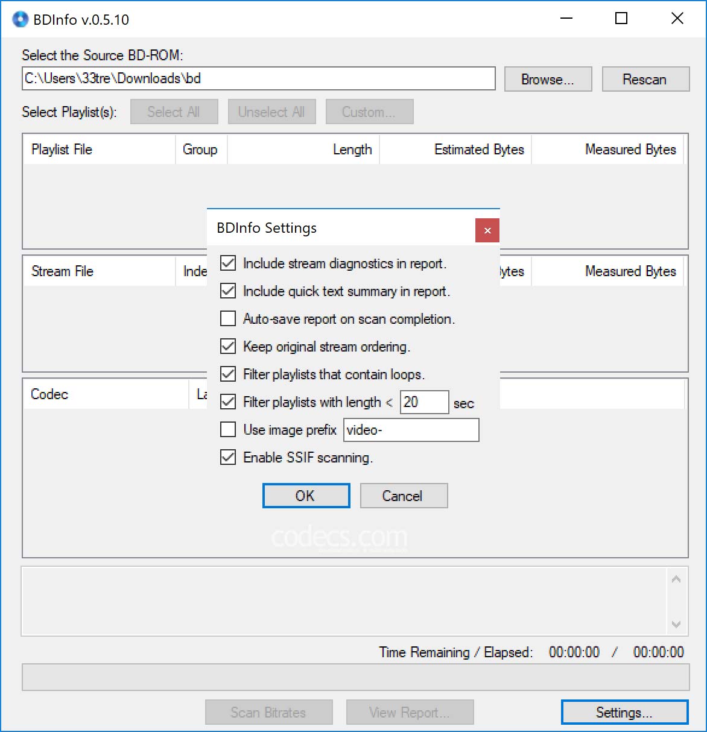Minimize the BDInfo window
This screenshot has height=732, width=707.
[x=566, y=19]
